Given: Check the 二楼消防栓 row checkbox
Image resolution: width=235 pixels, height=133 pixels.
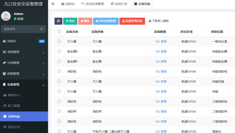Looking at the screenshot, I should [x=59, y=121].
